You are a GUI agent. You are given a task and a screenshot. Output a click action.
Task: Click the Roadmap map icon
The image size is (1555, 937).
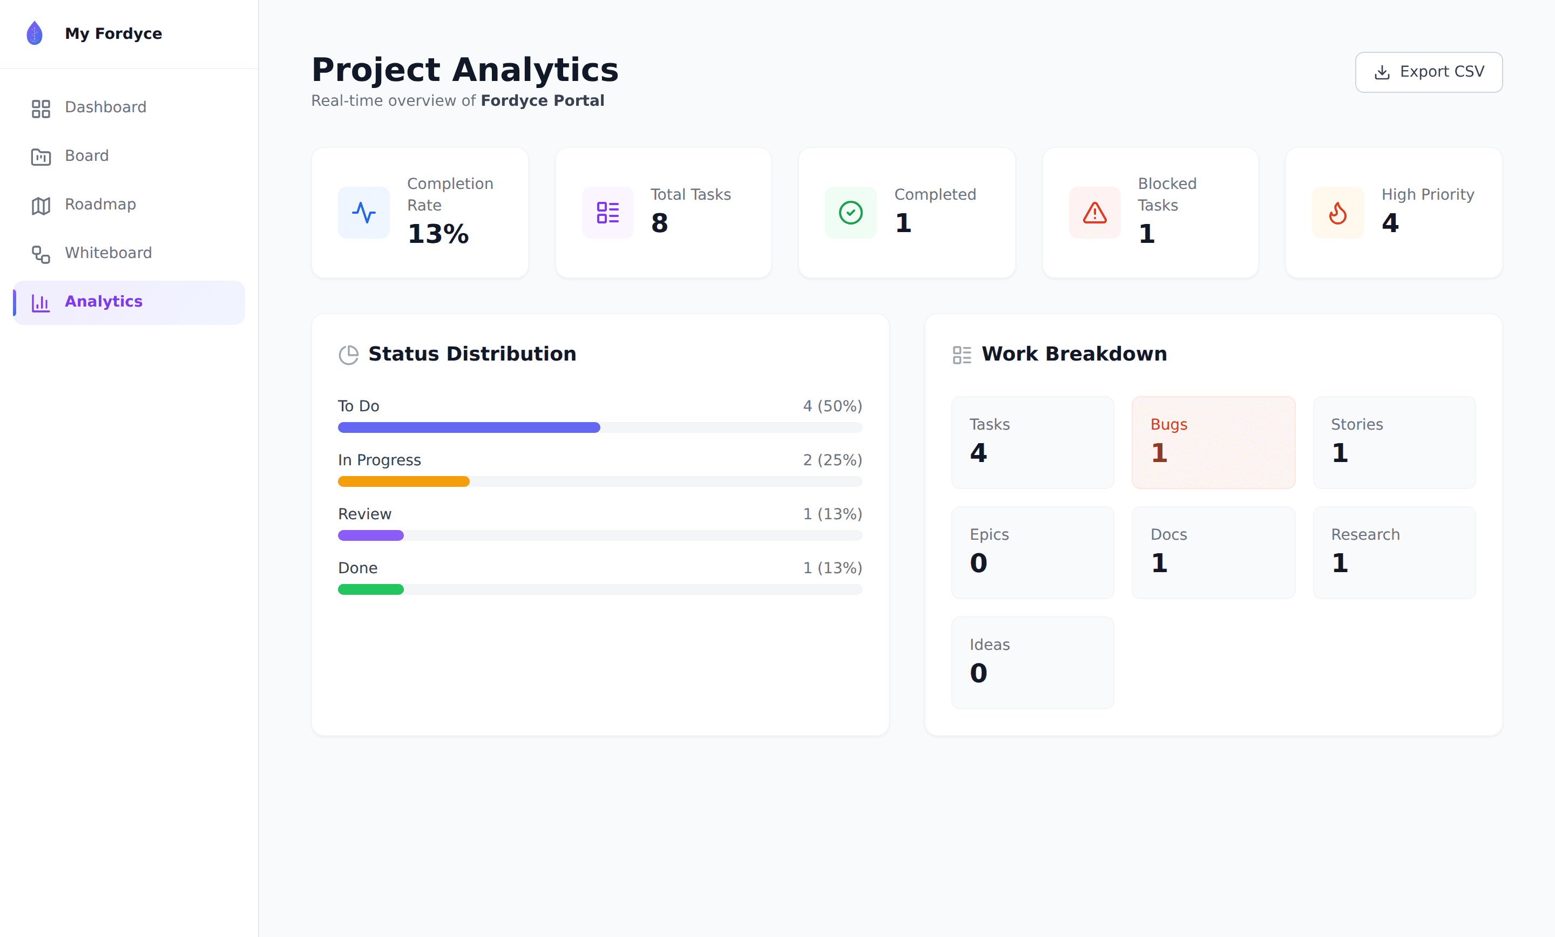[x=41, y=205]
